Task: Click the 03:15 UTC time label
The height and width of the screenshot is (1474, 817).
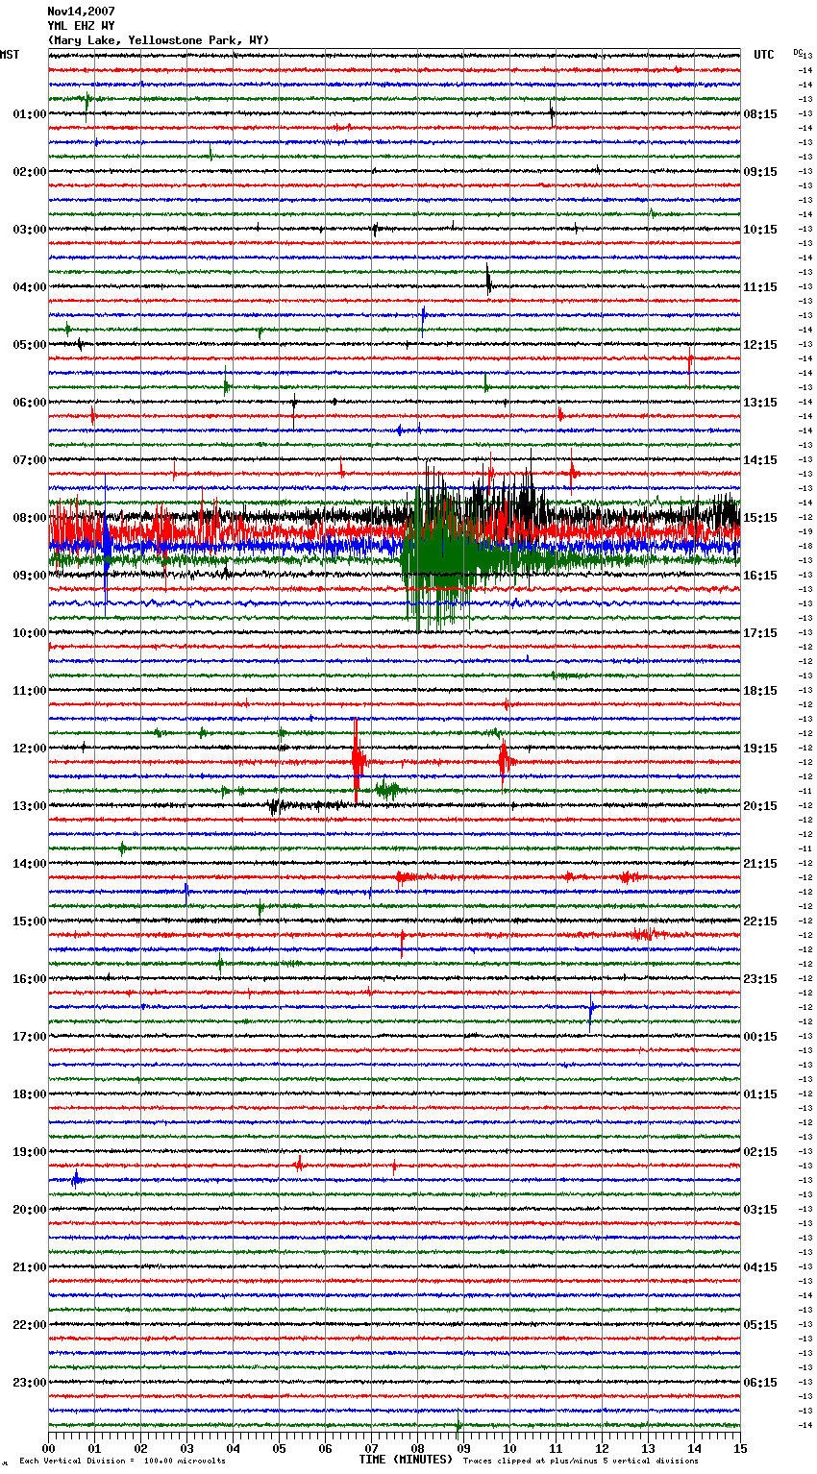Action: click(x=760, y=1210)
